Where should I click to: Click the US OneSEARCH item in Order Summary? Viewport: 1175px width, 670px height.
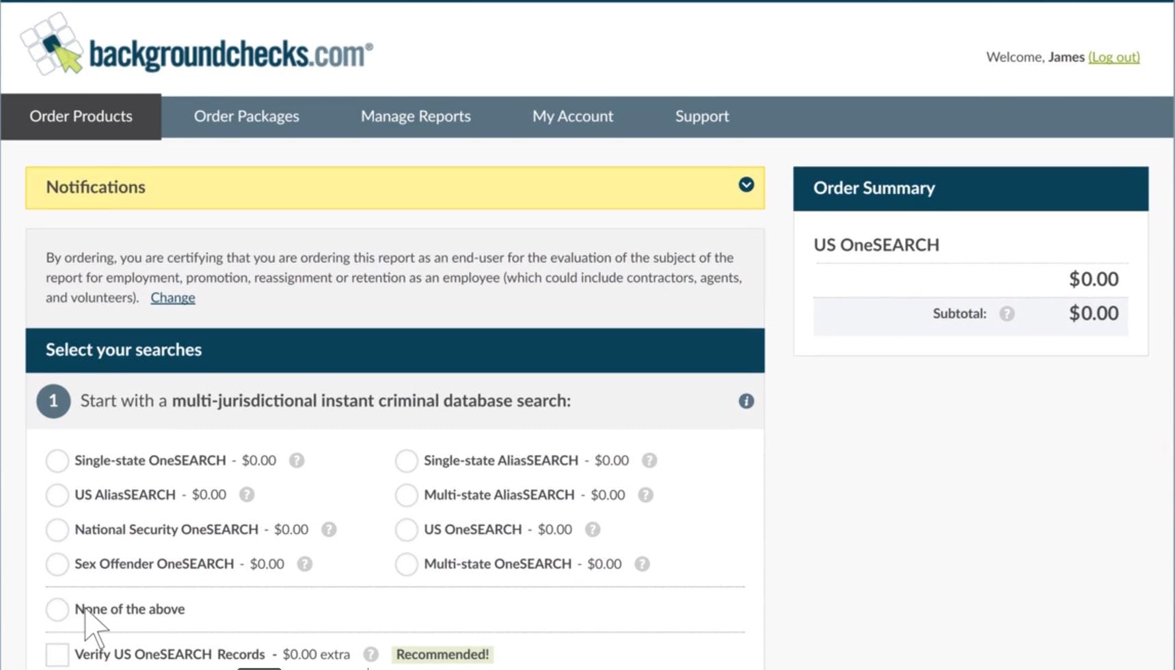point(876,245)
